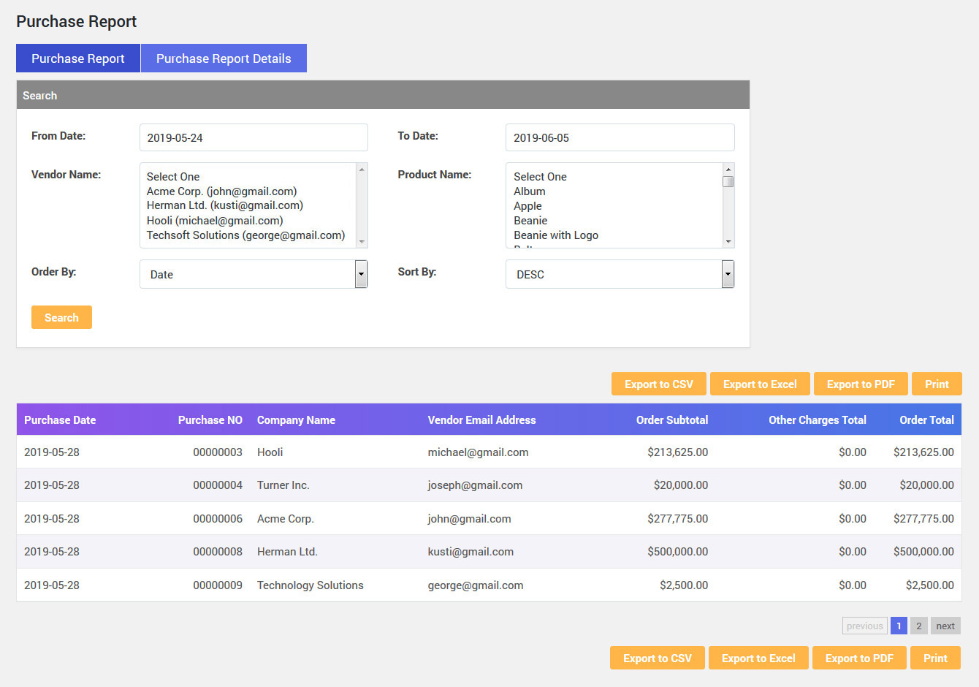The height and width of the screenshot is (687, 979).
Task: Click the next pagination link
Action: (945, 626)
